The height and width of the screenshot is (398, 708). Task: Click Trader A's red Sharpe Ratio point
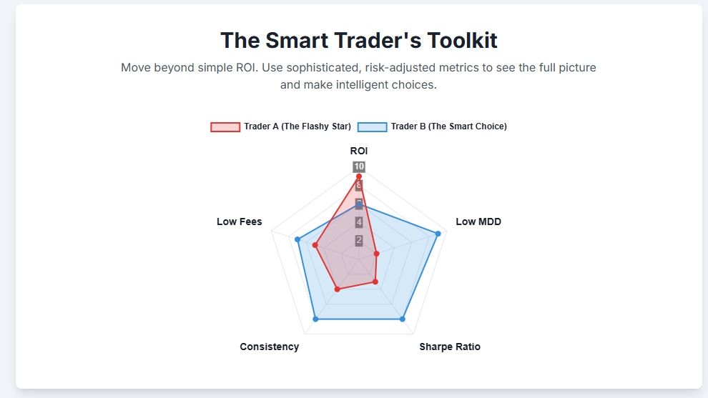[x=375, y=282]
